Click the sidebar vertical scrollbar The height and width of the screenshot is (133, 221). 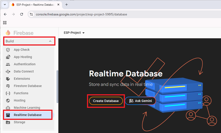tap(57, 87)
